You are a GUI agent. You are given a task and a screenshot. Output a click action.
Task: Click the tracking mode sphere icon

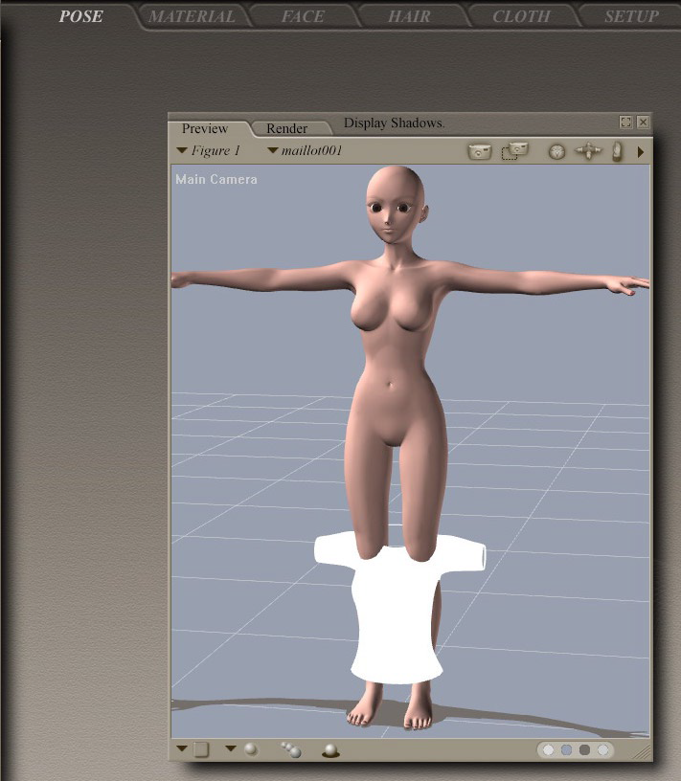[x=250, y=749]
